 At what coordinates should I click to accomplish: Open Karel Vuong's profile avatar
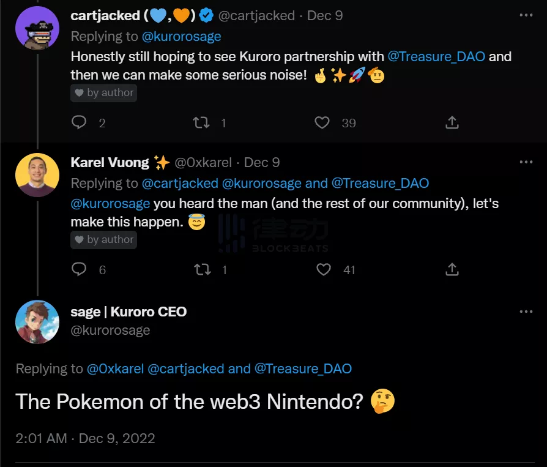pyautogui.click(x=37, y=174)
